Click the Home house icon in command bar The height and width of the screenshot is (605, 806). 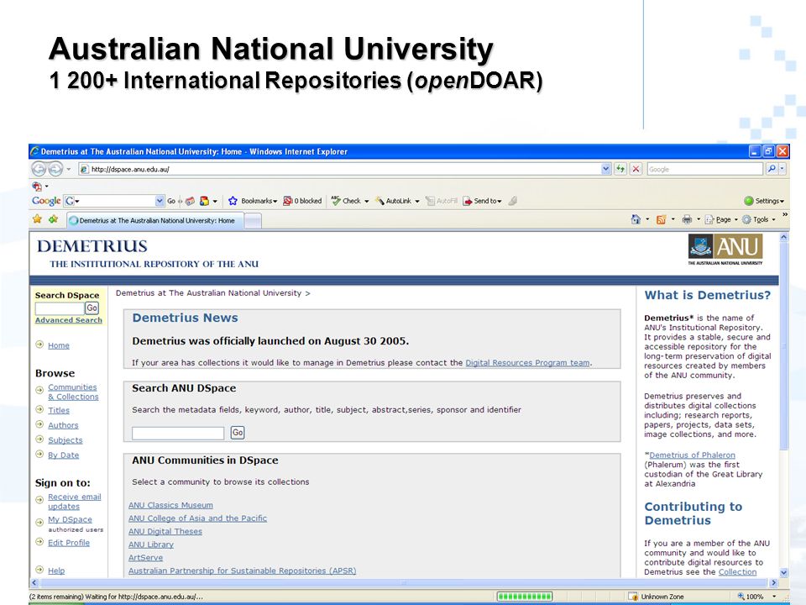[x=636, y=219]
